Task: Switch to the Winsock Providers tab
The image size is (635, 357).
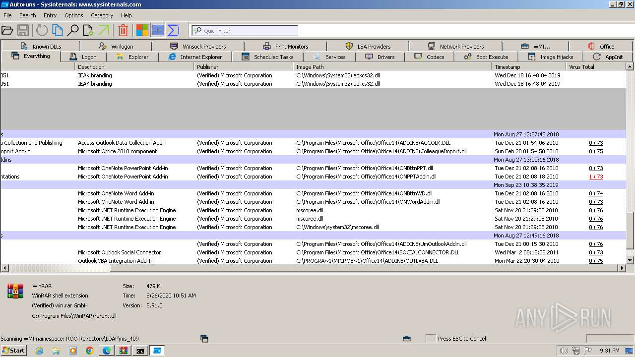Action: 198,46
